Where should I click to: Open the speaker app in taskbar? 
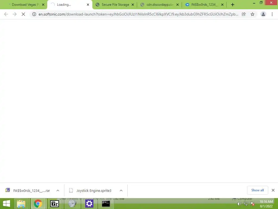pyautogui.click(x=72, y=204)
